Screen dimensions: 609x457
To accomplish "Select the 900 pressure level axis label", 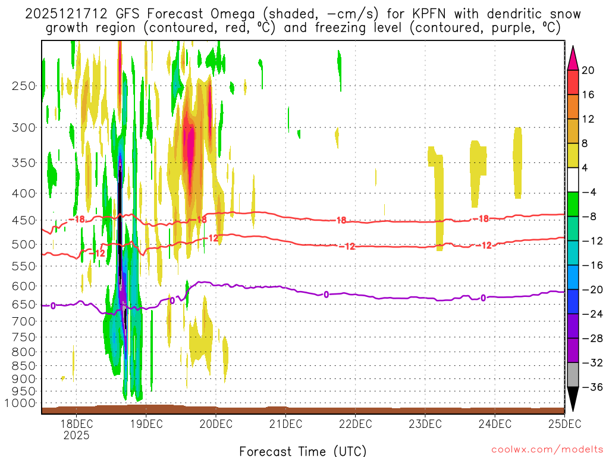I will point(23,378).
